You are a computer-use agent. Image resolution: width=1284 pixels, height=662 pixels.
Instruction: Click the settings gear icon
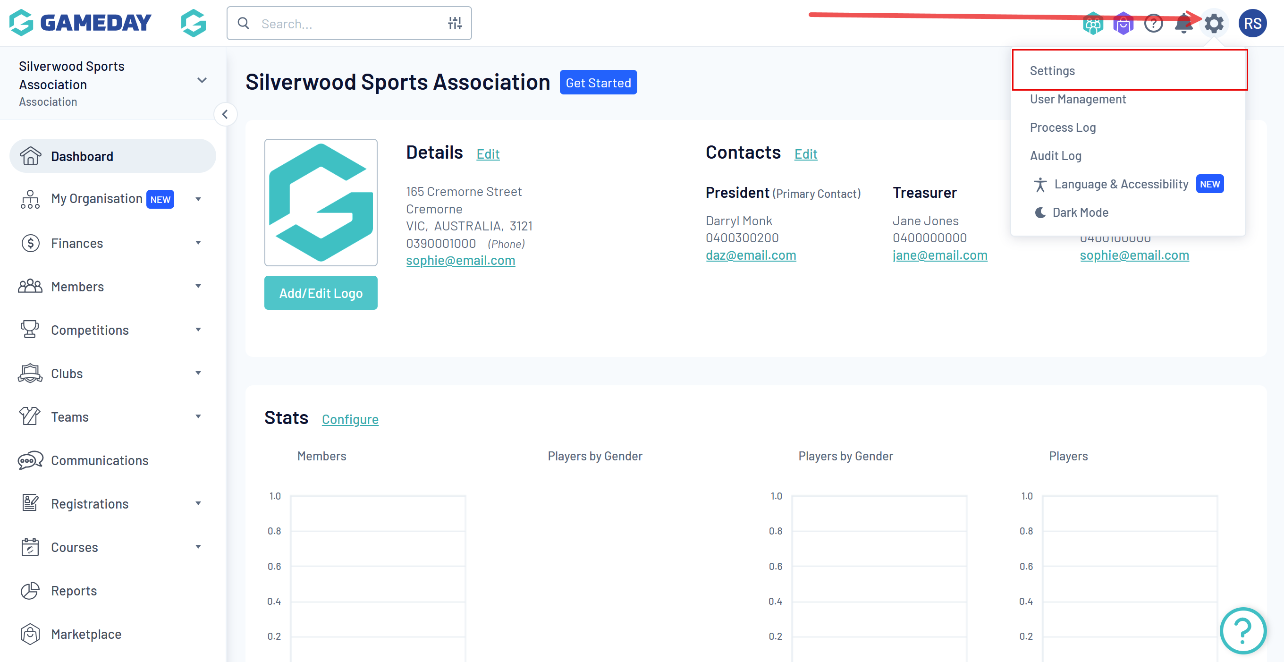tap(1214, 24)
